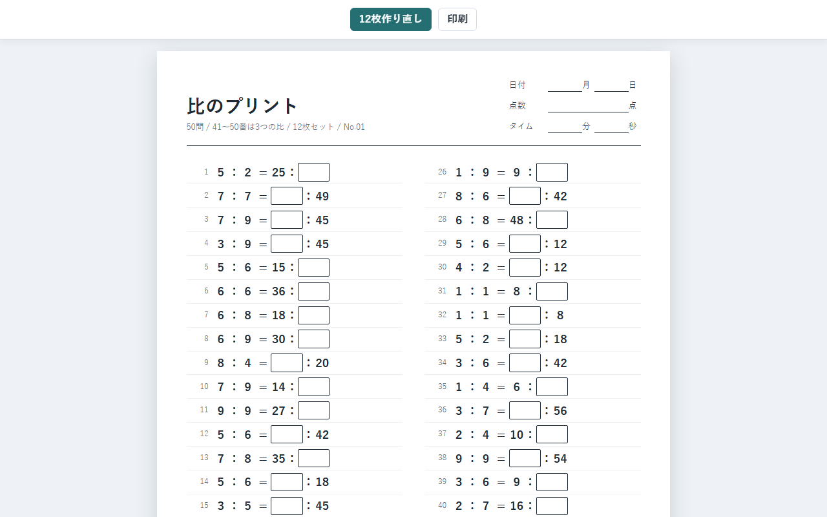Click answer box after 16: in problem 40
The image size is (827, 517).
(x=552, y=506)
